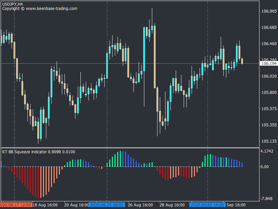
Task: Click the 105.355 price scale value
Action: point(269,125)
